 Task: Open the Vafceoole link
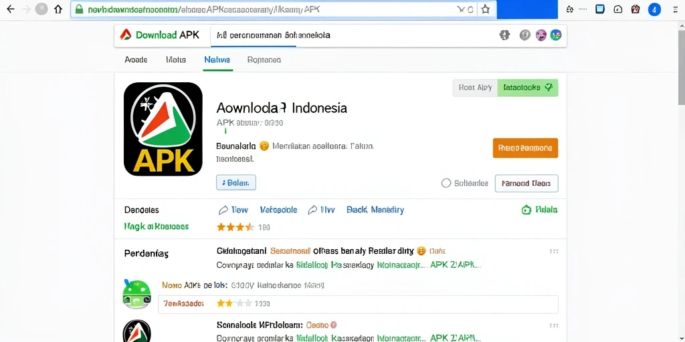[x=279, y=210]
